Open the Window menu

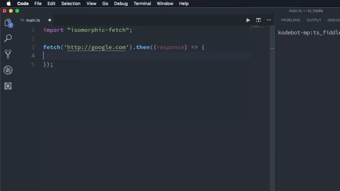coord(165,4)
